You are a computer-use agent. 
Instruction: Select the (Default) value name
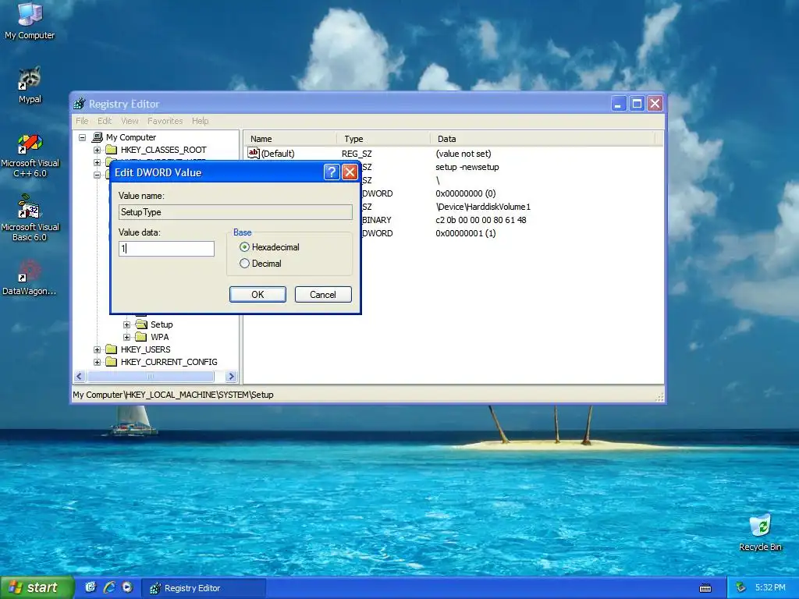pyautogui.click(x=278, y=154)
